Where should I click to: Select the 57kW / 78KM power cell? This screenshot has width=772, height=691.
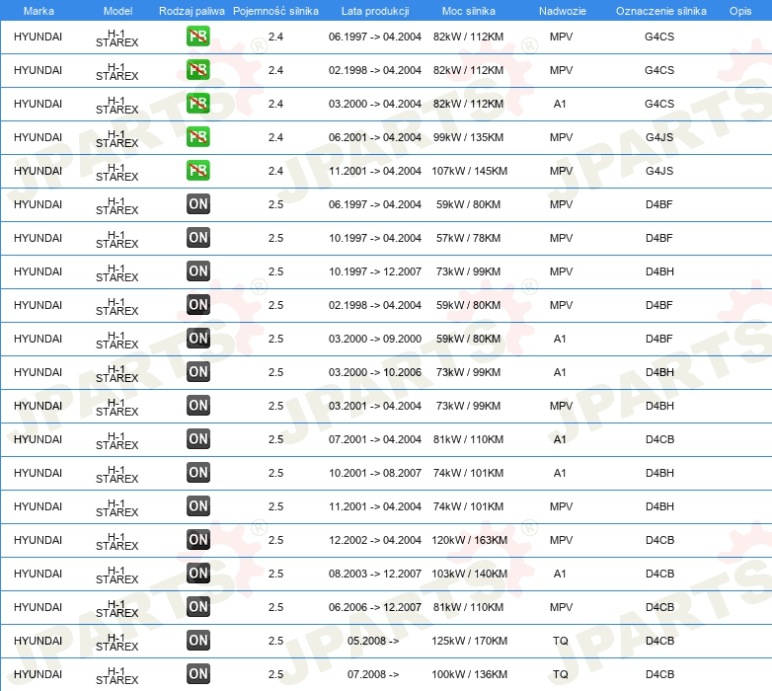click(468, 238)
